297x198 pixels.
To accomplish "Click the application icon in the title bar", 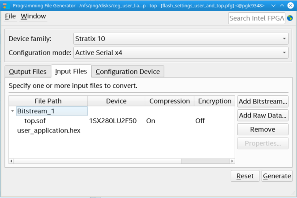I will click(x=6, y=5).
